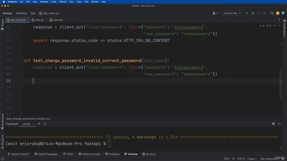Click HTTP_204_NO_CONTENT in line 22
The height and width of the screenshot is (161, 287).
(x=147, y=41)
